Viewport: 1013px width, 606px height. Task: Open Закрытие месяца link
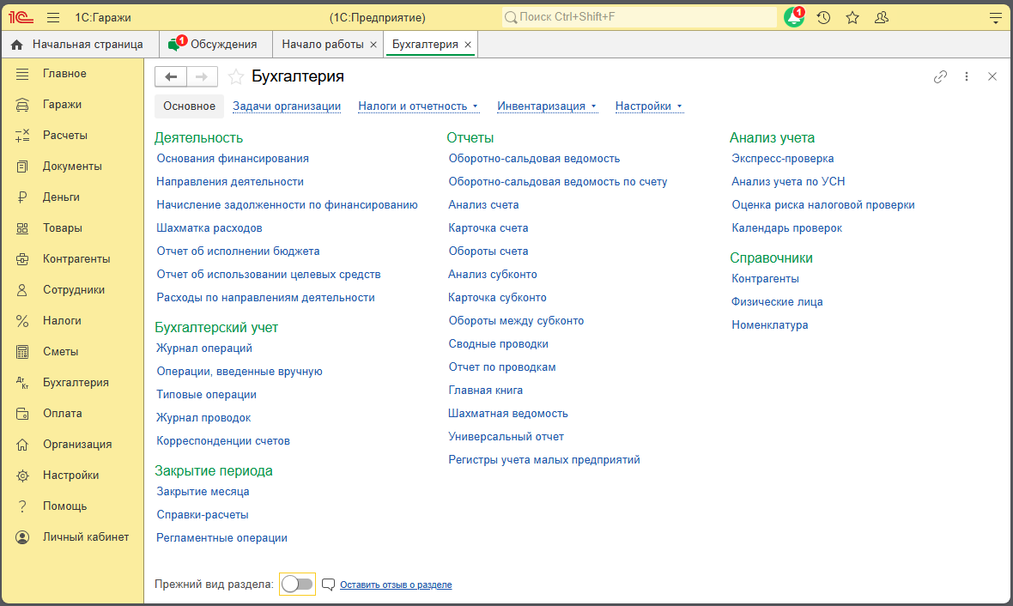tap(203, 492)
